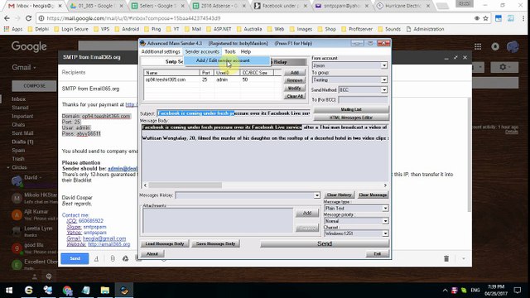The image size is (530, 298).
Task: Expand more send options arrow in compose
Action: click(464, 259)
